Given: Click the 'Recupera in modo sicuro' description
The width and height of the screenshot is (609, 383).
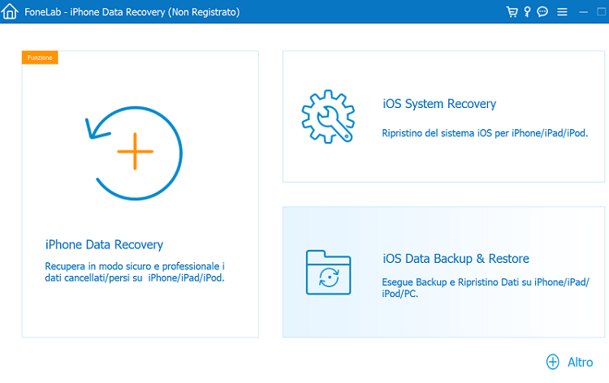Looking at the screenshot, I should (136, 272).
